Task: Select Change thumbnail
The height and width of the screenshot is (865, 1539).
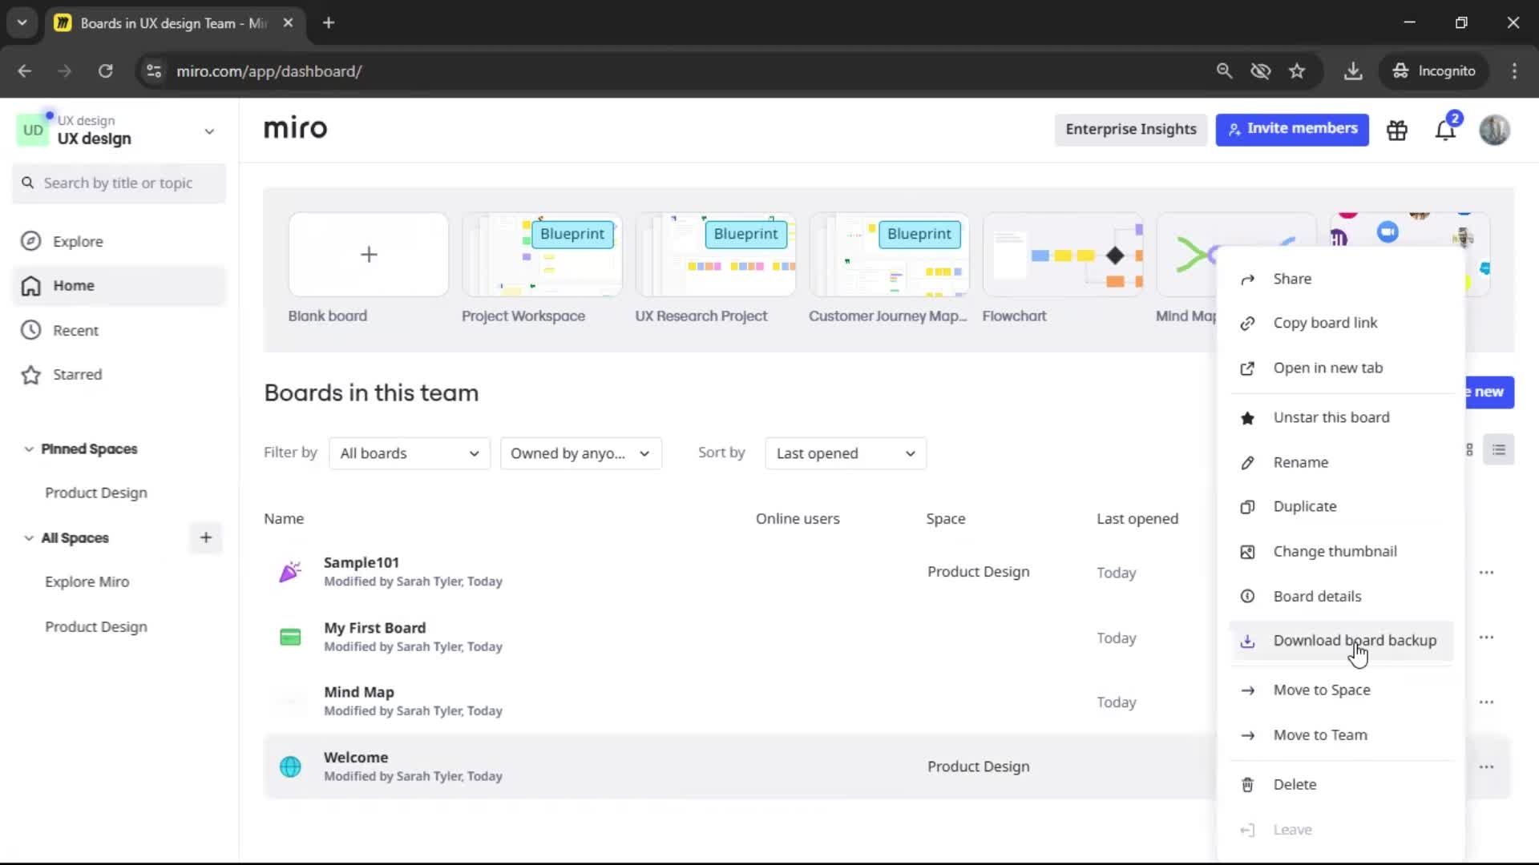Action: (1341, 551)
